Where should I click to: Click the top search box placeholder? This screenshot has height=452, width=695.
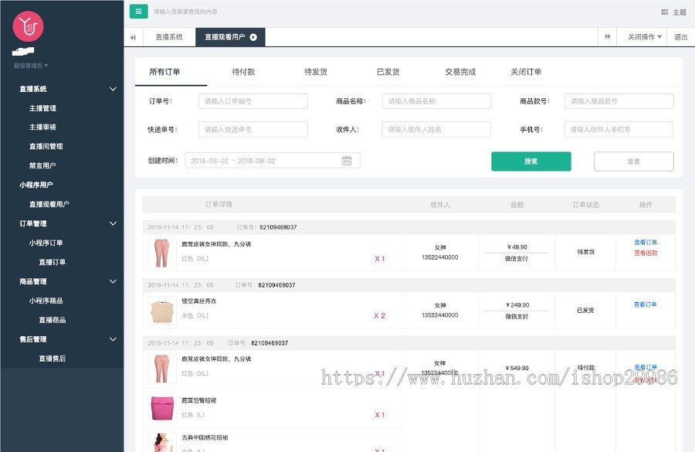tap(185, 12)
